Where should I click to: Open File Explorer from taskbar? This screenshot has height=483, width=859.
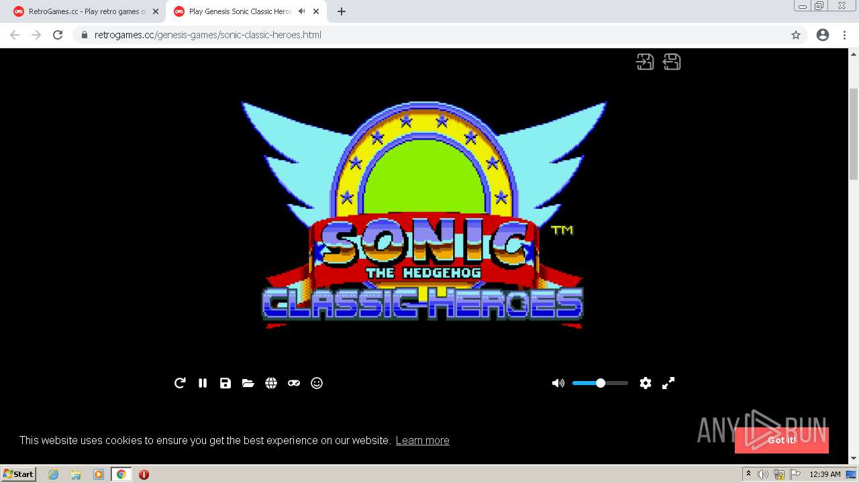[76, 474]
